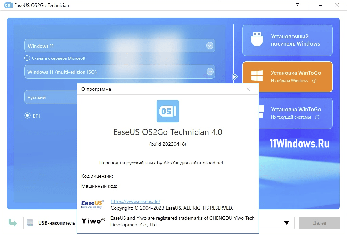Click the EaseUS logo in About dialog
This screenshot has width=347, height=235.
[92, 204]
